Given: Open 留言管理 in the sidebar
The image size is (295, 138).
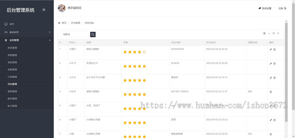Looking at the screenshot, I should click(x=12, y=91).
